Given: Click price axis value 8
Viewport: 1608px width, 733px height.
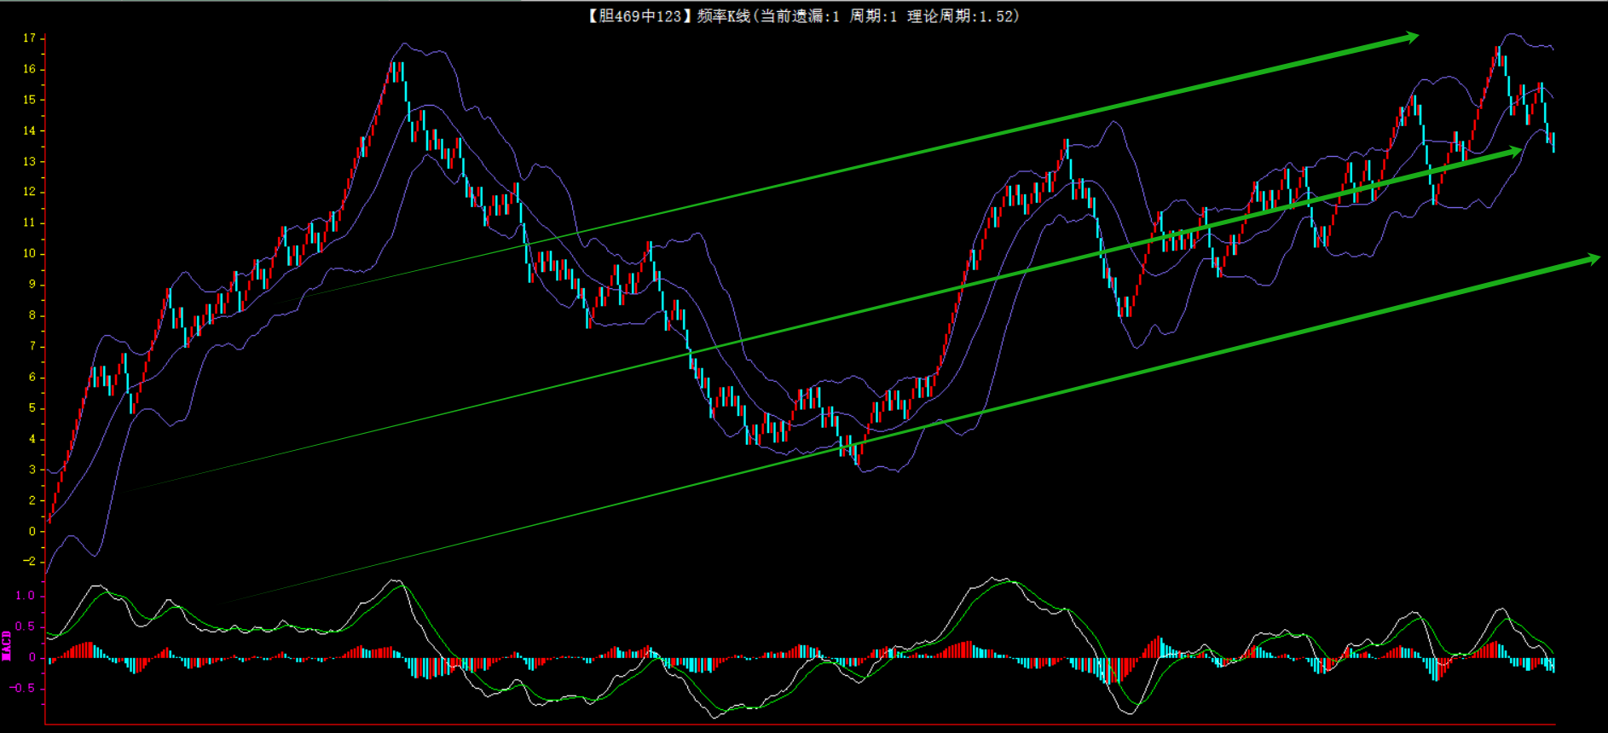Looking at the screenshot, I should point(32,315).
